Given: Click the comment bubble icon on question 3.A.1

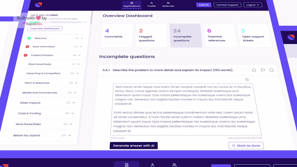Looking at the screenshot, I should (x=254, y=70).
